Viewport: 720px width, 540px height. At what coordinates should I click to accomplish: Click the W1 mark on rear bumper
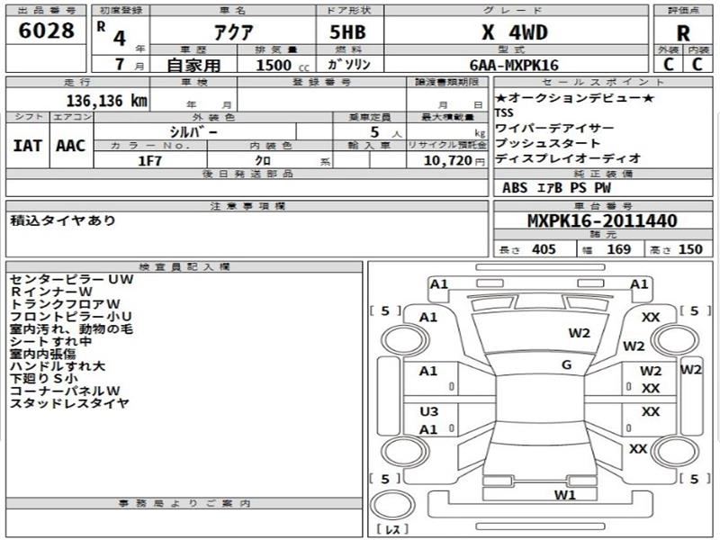point(565,495)
